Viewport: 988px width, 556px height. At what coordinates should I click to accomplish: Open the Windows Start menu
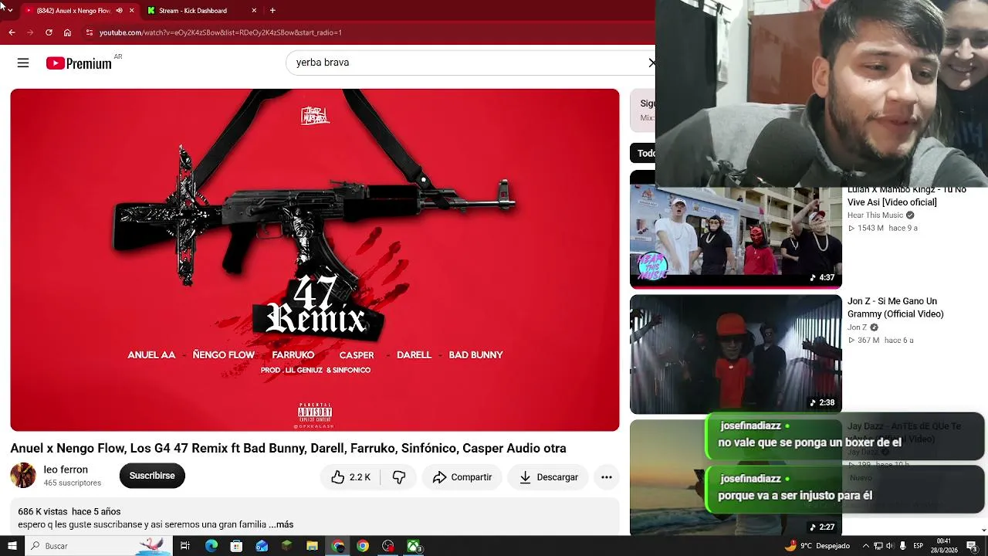pos(12,546)
